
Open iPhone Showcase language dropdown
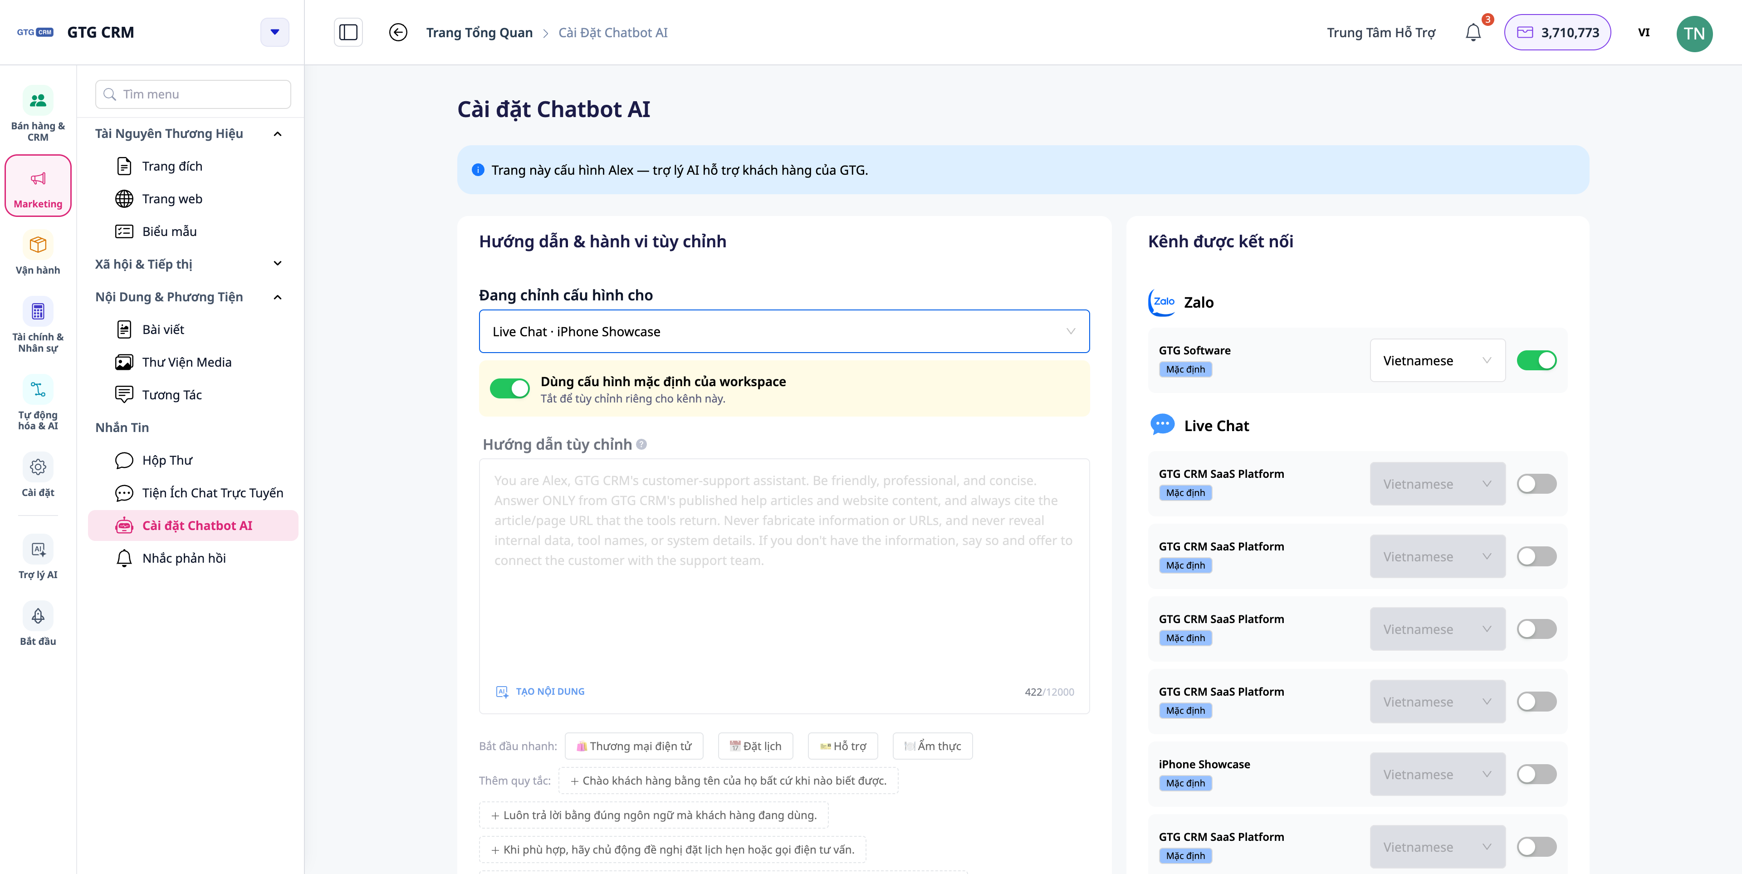coord(1437,774)
